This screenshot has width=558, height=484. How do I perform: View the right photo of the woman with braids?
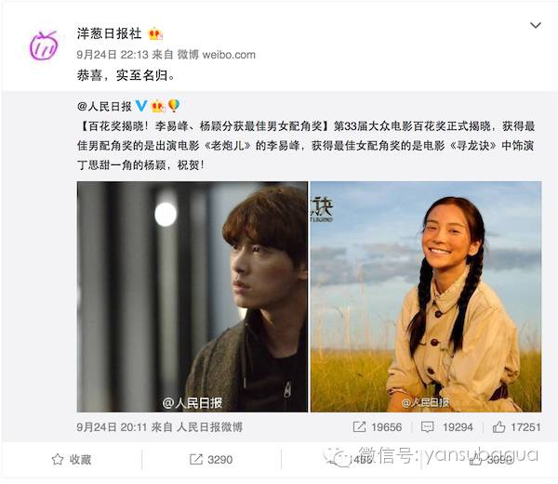[426, 296]
